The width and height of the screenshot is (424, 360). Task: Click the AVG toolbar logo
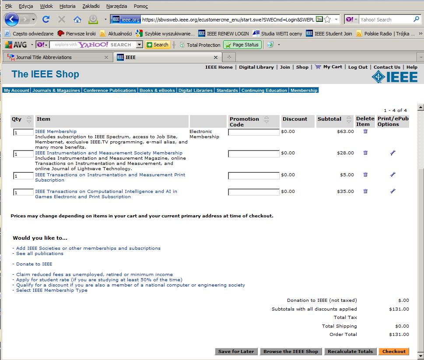[16, 45]
